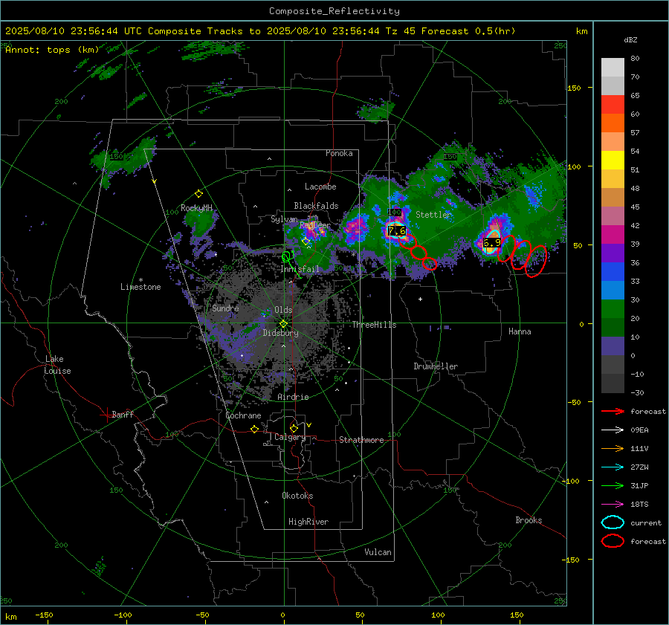This screenshot has height=625, width=669.
Task: Click the red cross marker at Banff
Action: tap(106, 414)
